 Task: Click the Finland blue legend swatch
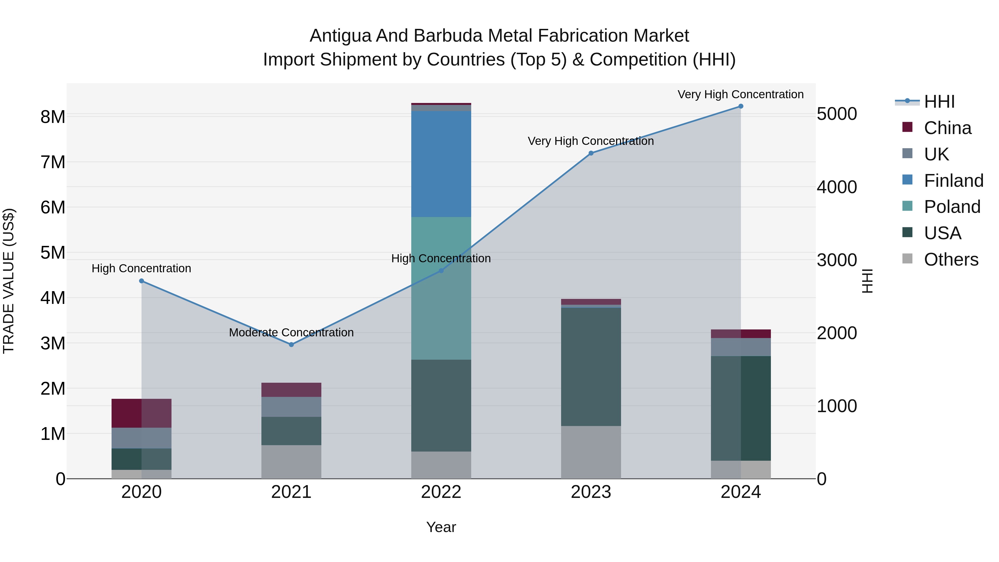point(907,180)
